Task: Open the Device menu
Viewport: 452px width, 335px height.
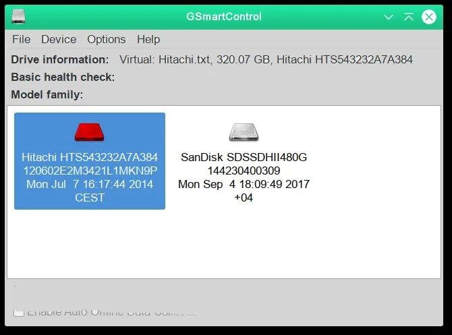Action: point(59,39)
